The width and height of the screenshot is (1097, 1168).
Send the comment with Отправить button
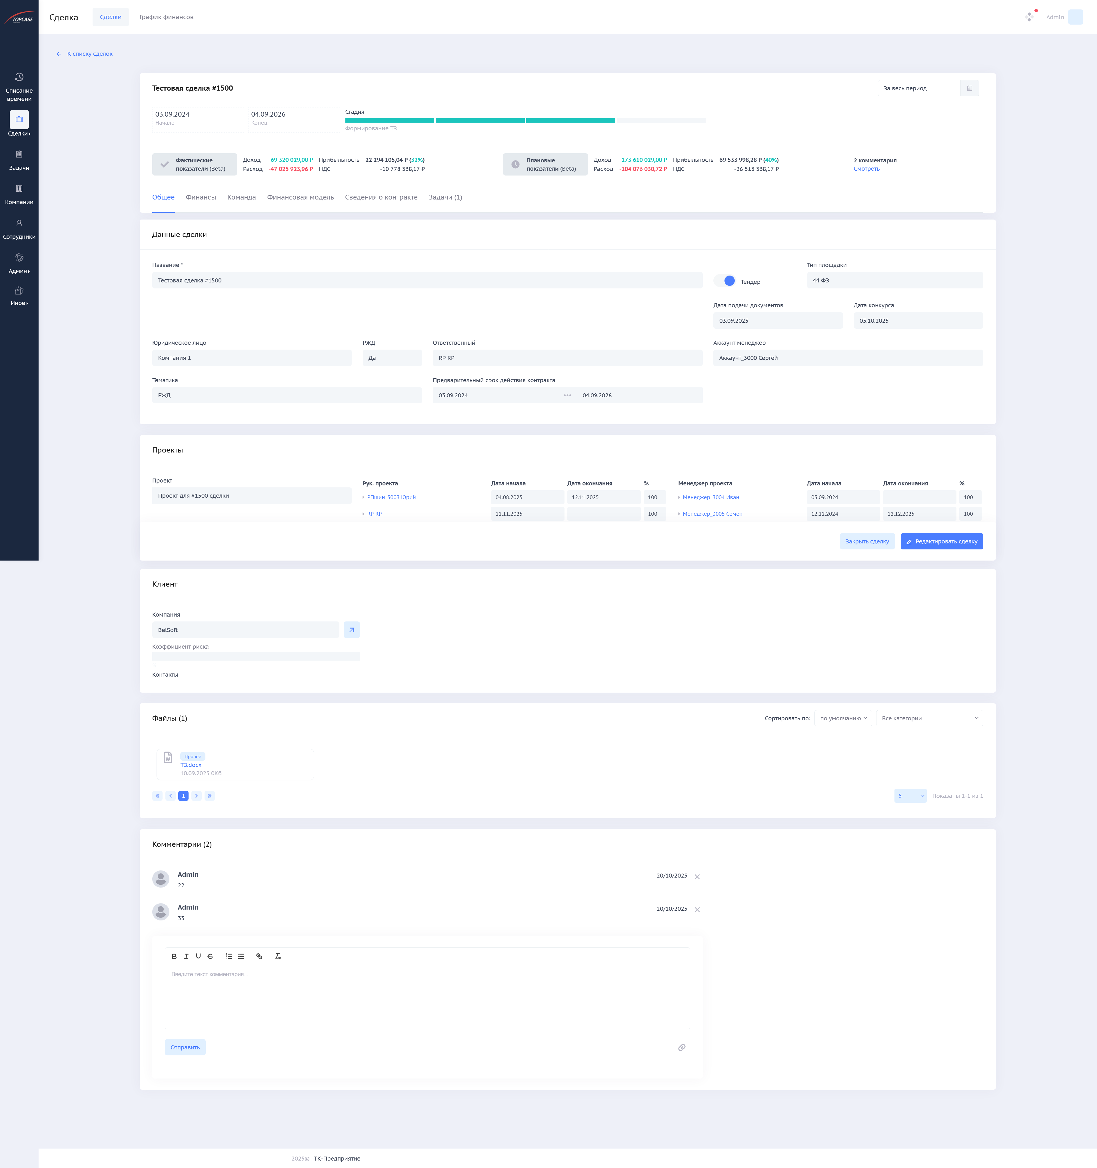coord(185,1048)
